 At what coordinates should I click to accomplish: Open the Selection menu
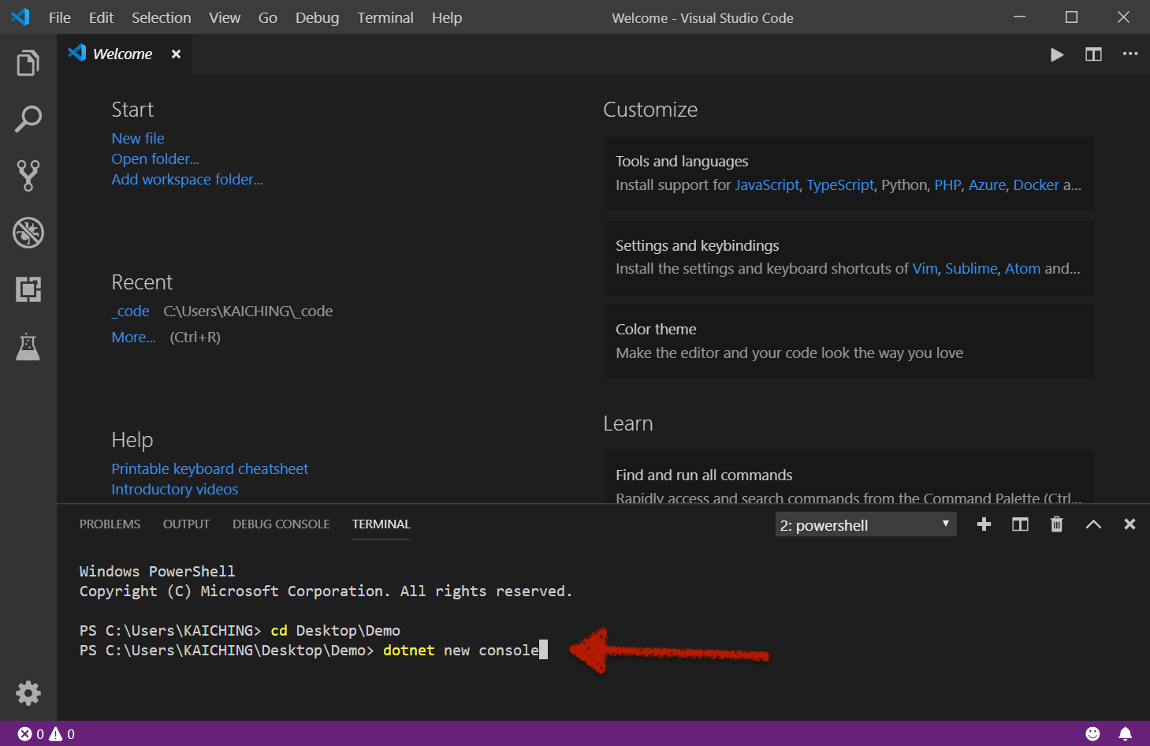click(161, 17)
